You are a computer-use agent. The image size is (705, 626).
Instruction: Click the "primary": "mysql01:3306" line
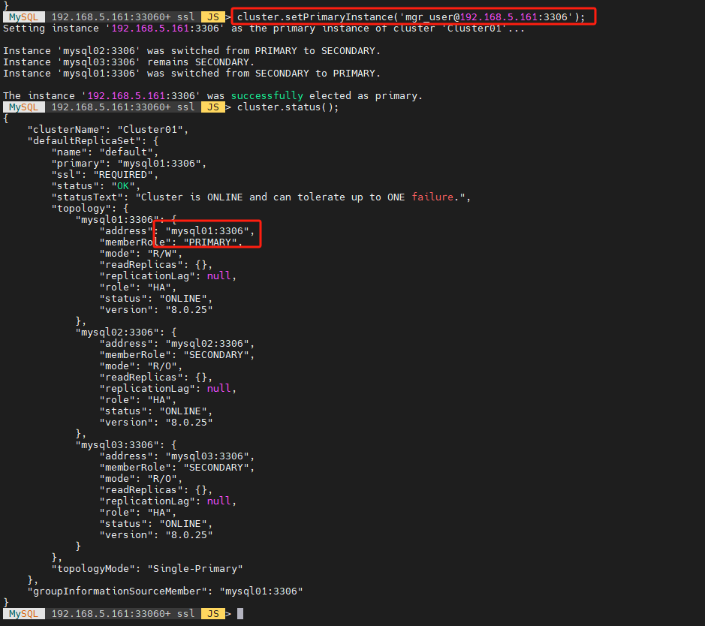point(129,164)
